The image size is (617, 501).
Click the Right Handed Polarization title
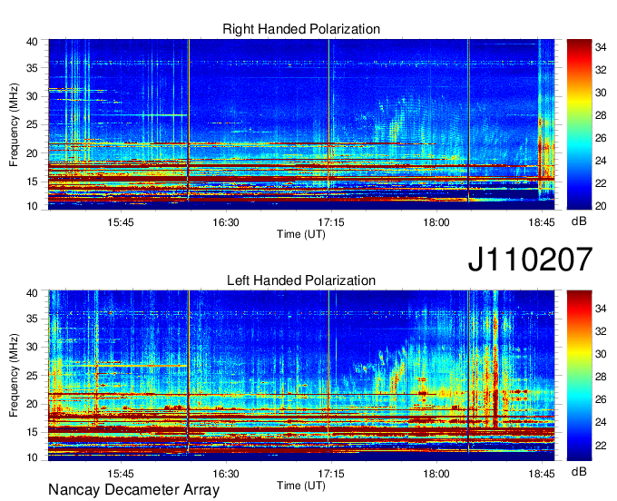[301, 29]
